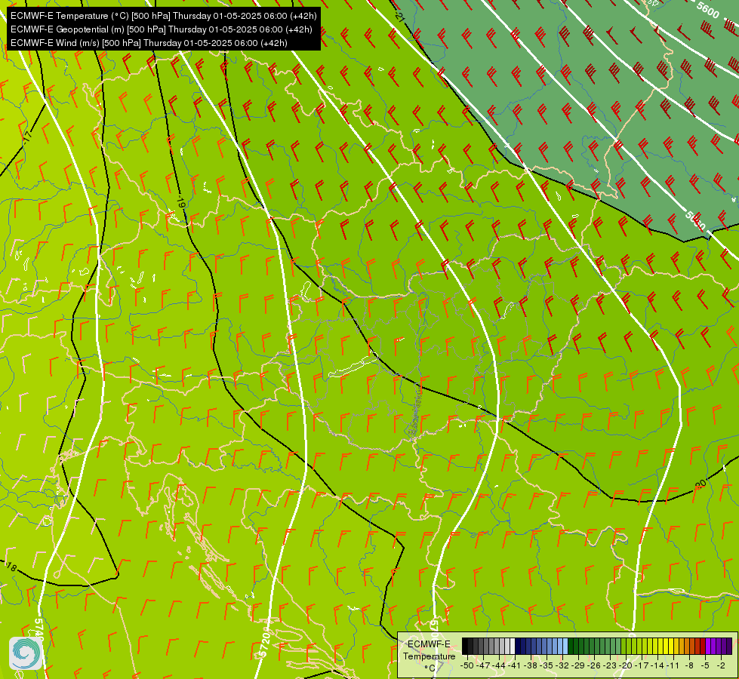Click the -44 legend tick label
The image size is (739, 679).
[499, 665]
